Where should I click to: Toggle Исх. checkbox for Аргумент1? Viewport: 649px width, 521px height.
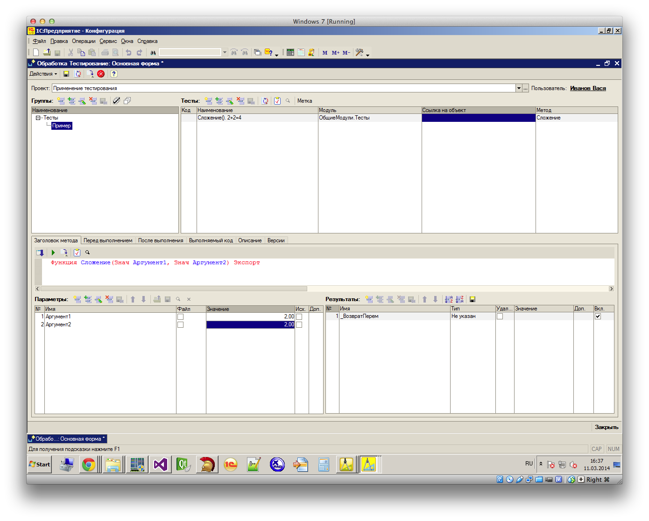[299, 317]
